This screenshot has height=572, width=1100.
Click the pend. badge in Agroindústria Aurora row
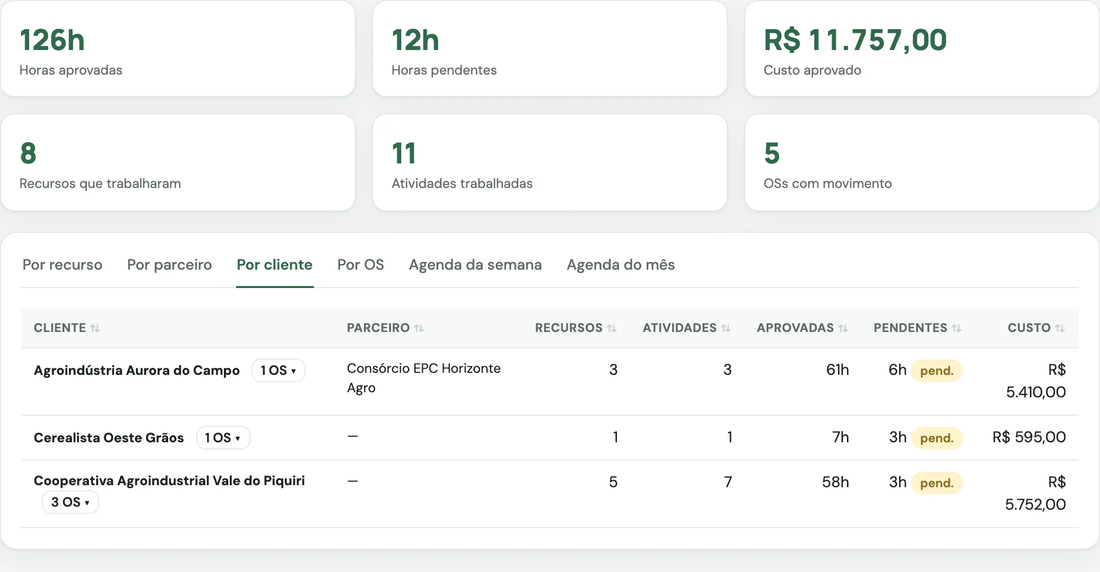(937, 371)
